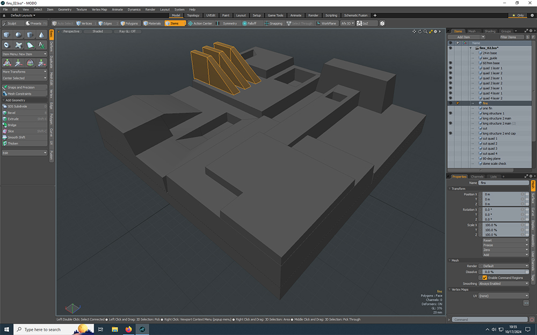This screenshot has height=335, width=537.
Task: Click the Extrude tool
Action: (x=24, y=119)
